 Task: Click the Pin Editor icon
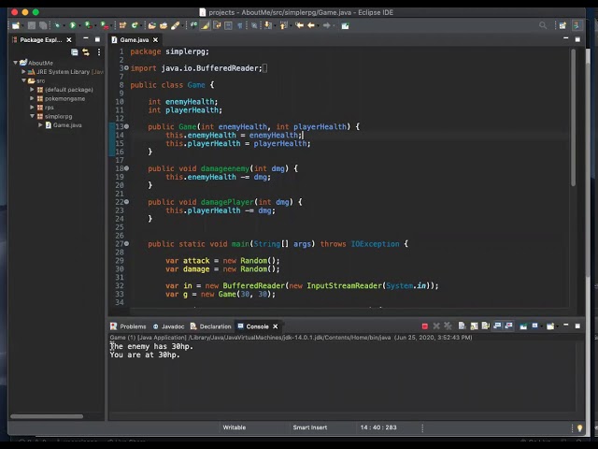(345, 25)
